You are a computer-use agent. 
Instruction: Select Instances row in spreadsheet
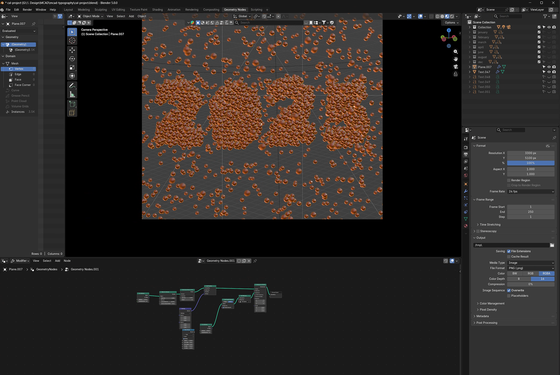click(x=18, y=112)
